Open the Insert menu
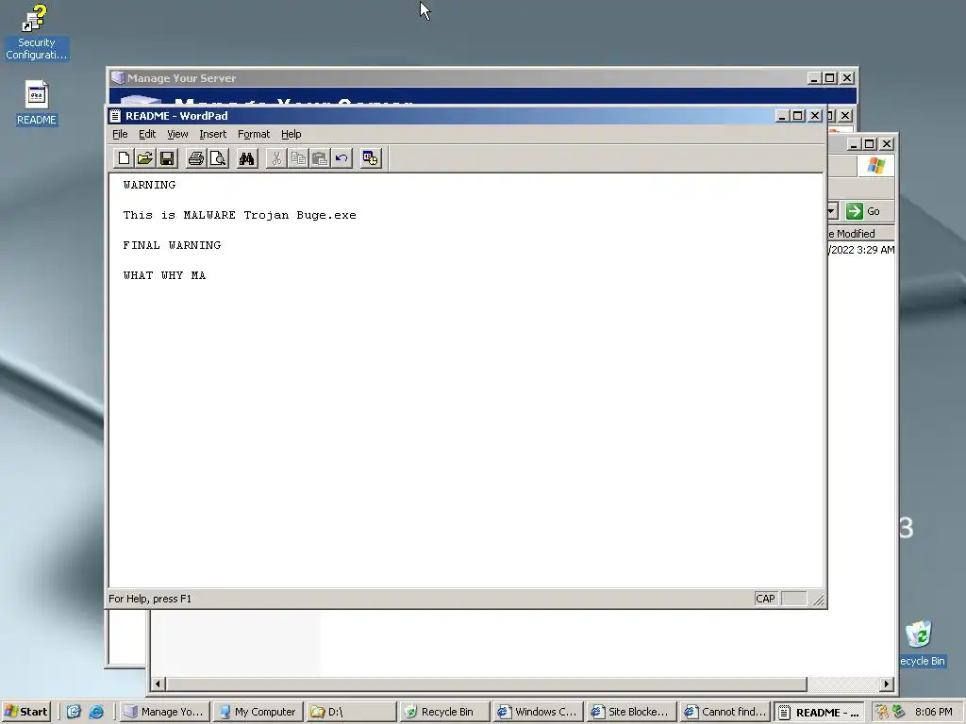Viewport: 966px width, 724px height. (212, 134)
